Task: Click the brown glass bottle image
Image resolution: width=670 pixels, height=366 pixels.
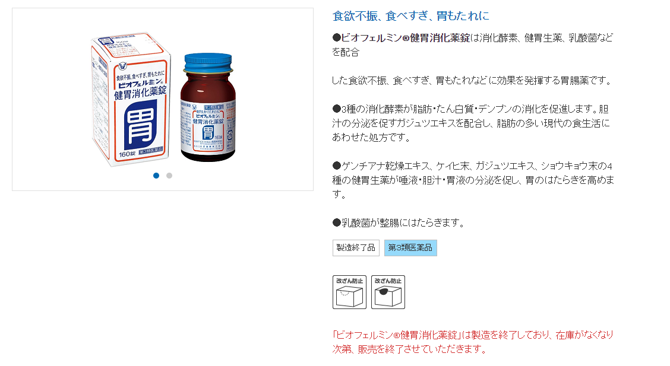Action: pyautogui.click(x=208, y=107)
